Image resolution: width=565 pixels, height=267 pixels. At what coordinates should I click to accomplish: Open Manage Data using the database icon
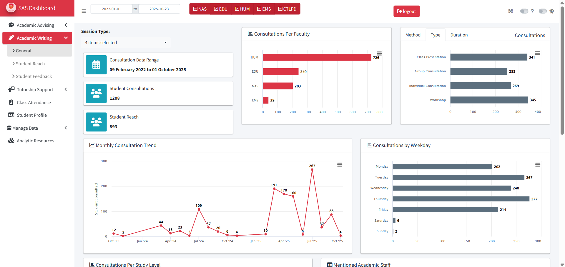tap(9, 128)
